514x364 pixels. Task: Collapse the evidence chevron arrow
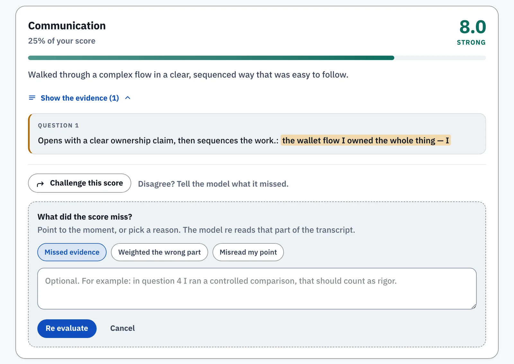(128, 98)
